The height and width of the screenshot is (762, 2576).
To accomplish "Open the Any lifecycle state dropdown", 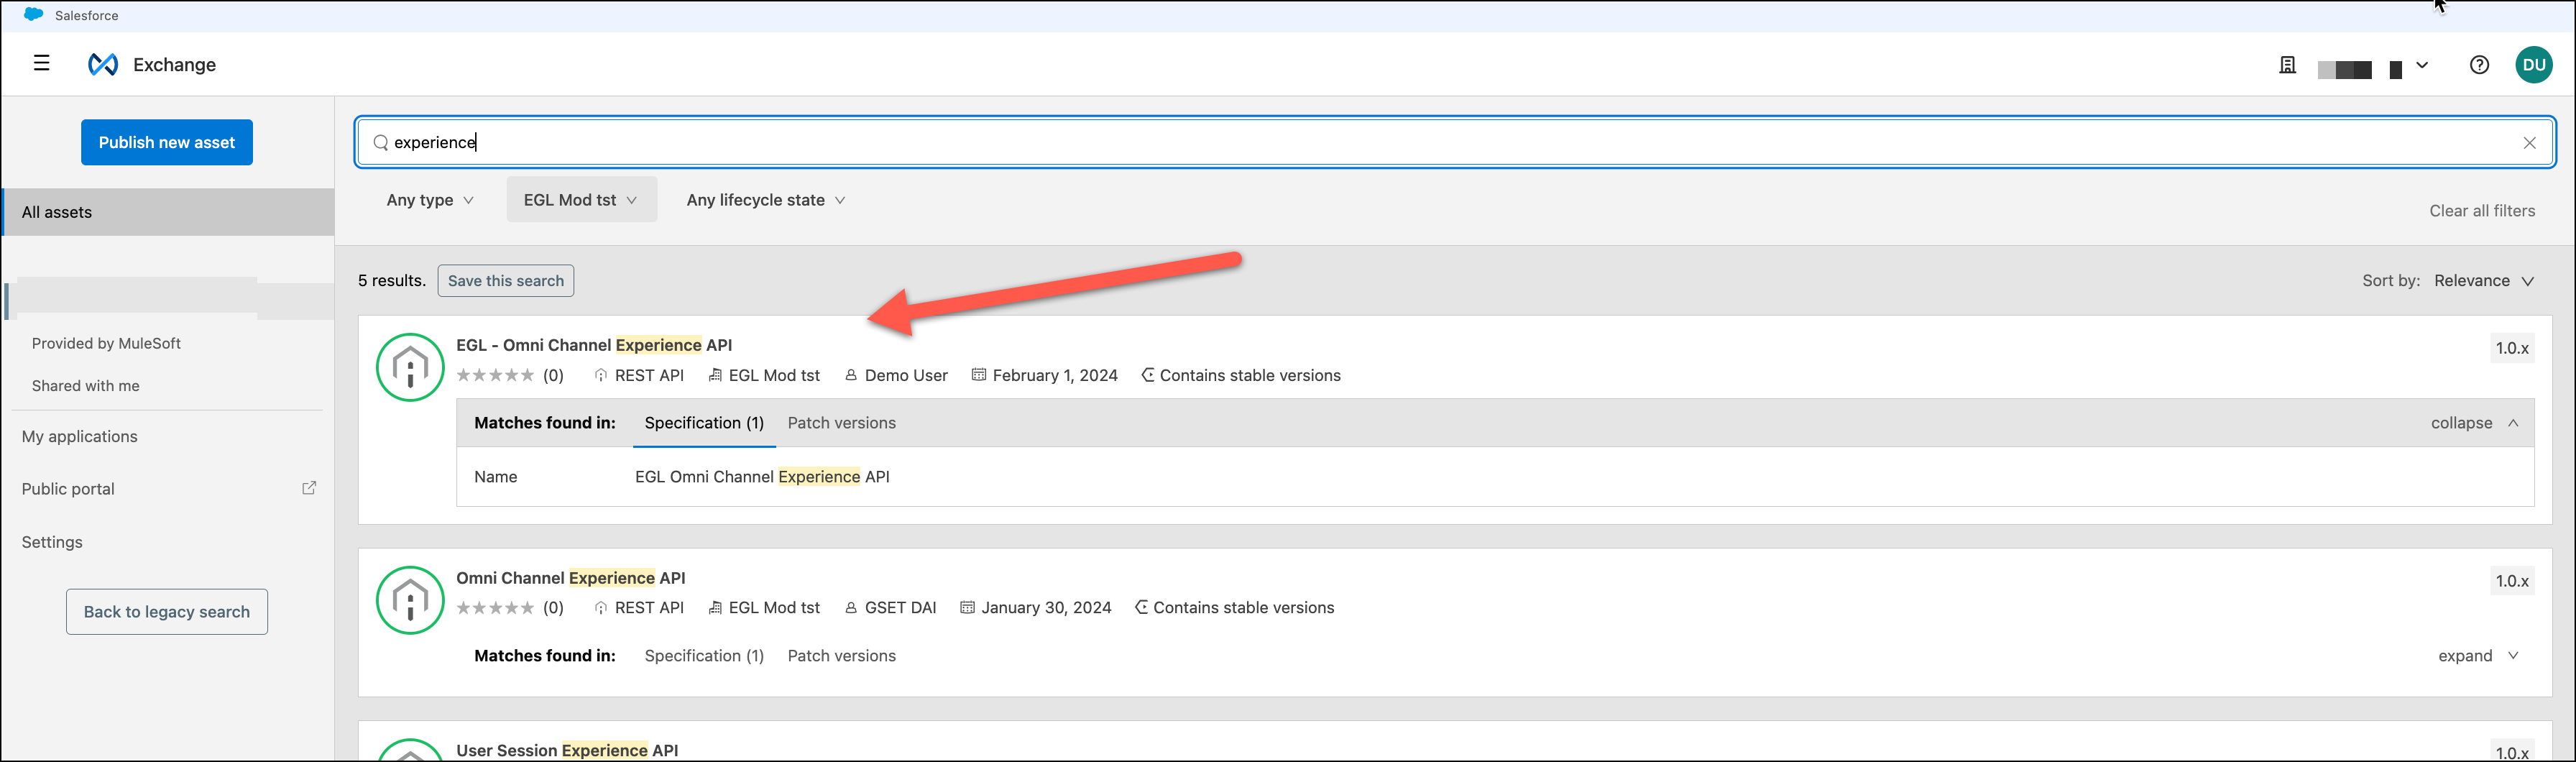I will pyautogui.click(x=765, y=200).
